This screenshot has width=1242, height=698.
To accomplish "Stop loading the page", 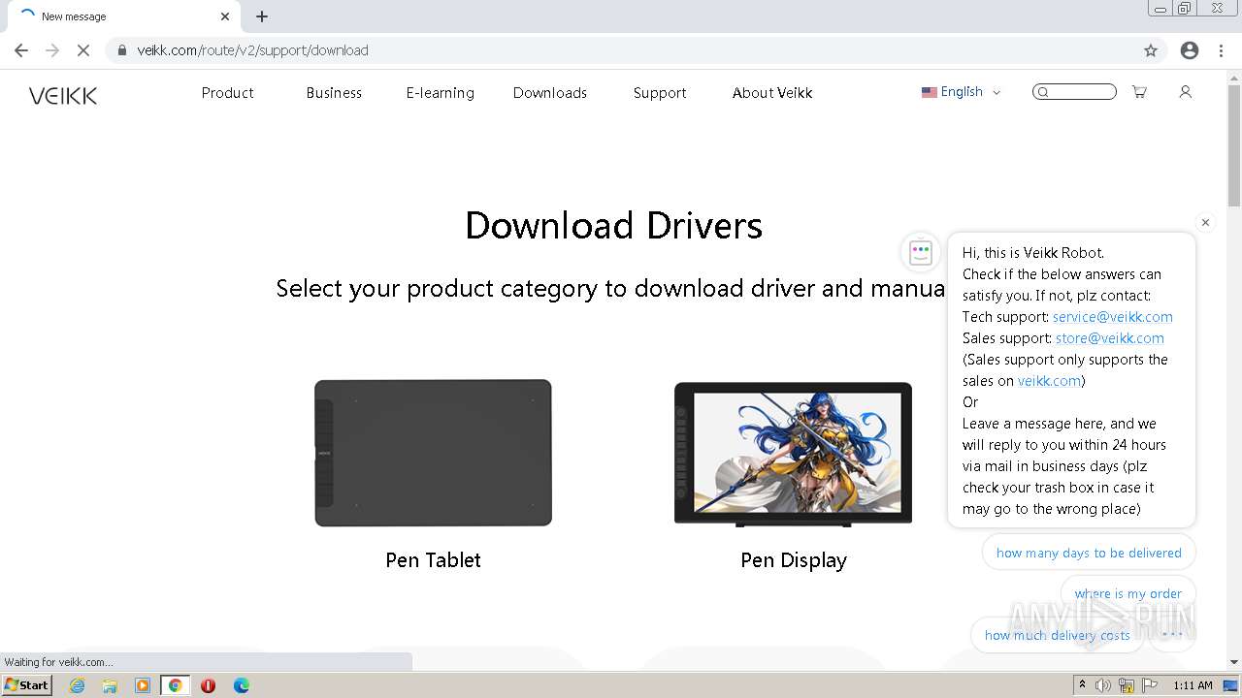I will 83,50.
